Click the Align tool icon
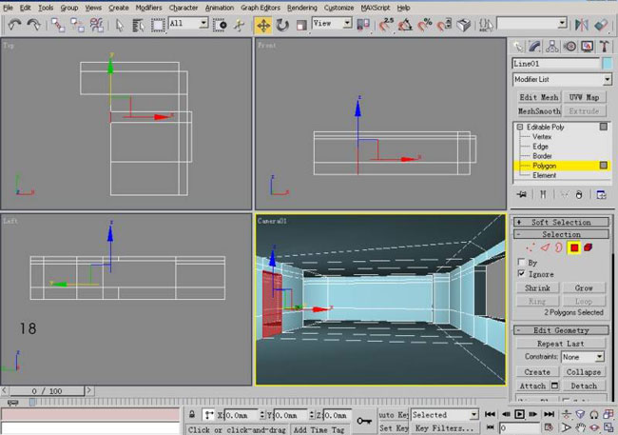Screen dimensions: 618x435 (x=601, y=25)
